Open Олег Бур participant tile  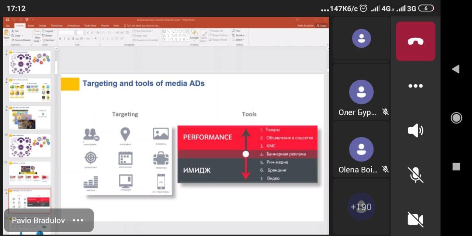point(361,92)
